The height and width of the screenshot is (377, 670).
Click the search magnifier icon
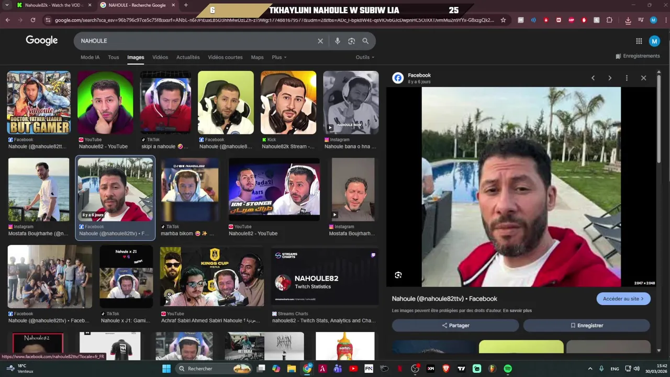(365, 41)
